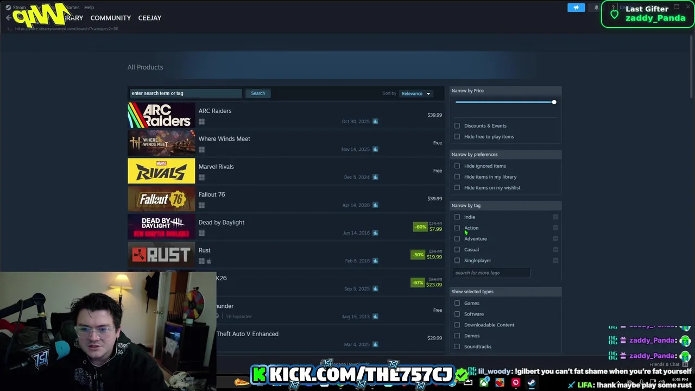This screenshot has height=391, width=695.
Task: Click in the search term or tag field
Action: coord(185,93)
